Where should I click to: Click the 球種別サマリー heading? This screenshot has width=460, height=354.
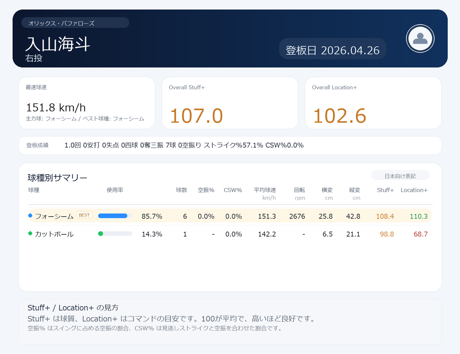58,178
